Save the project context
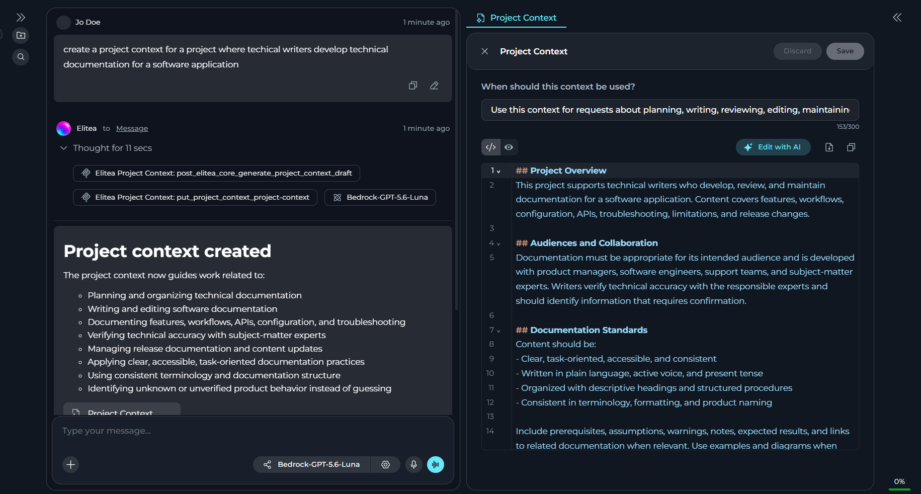The height and width of the screenshot is (494, 921). tap(845, 51)
